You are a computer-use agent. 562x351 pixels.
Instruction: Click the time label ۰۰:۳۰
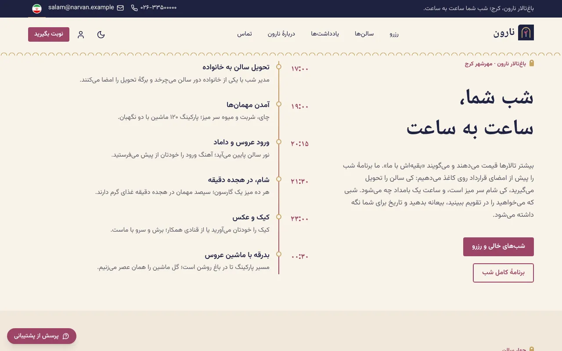(300, 256)
